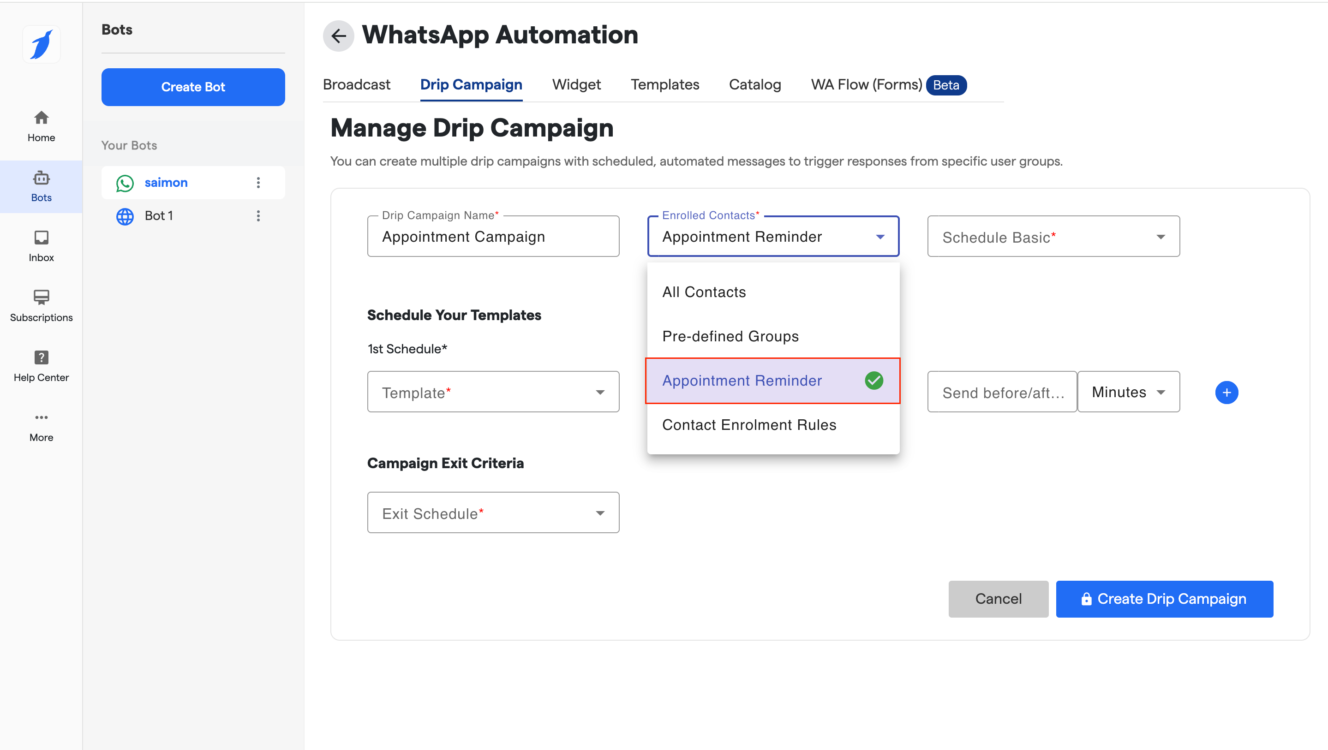
Task: Expand the Exit Schedule dropdown
Action: click(493, 513)
